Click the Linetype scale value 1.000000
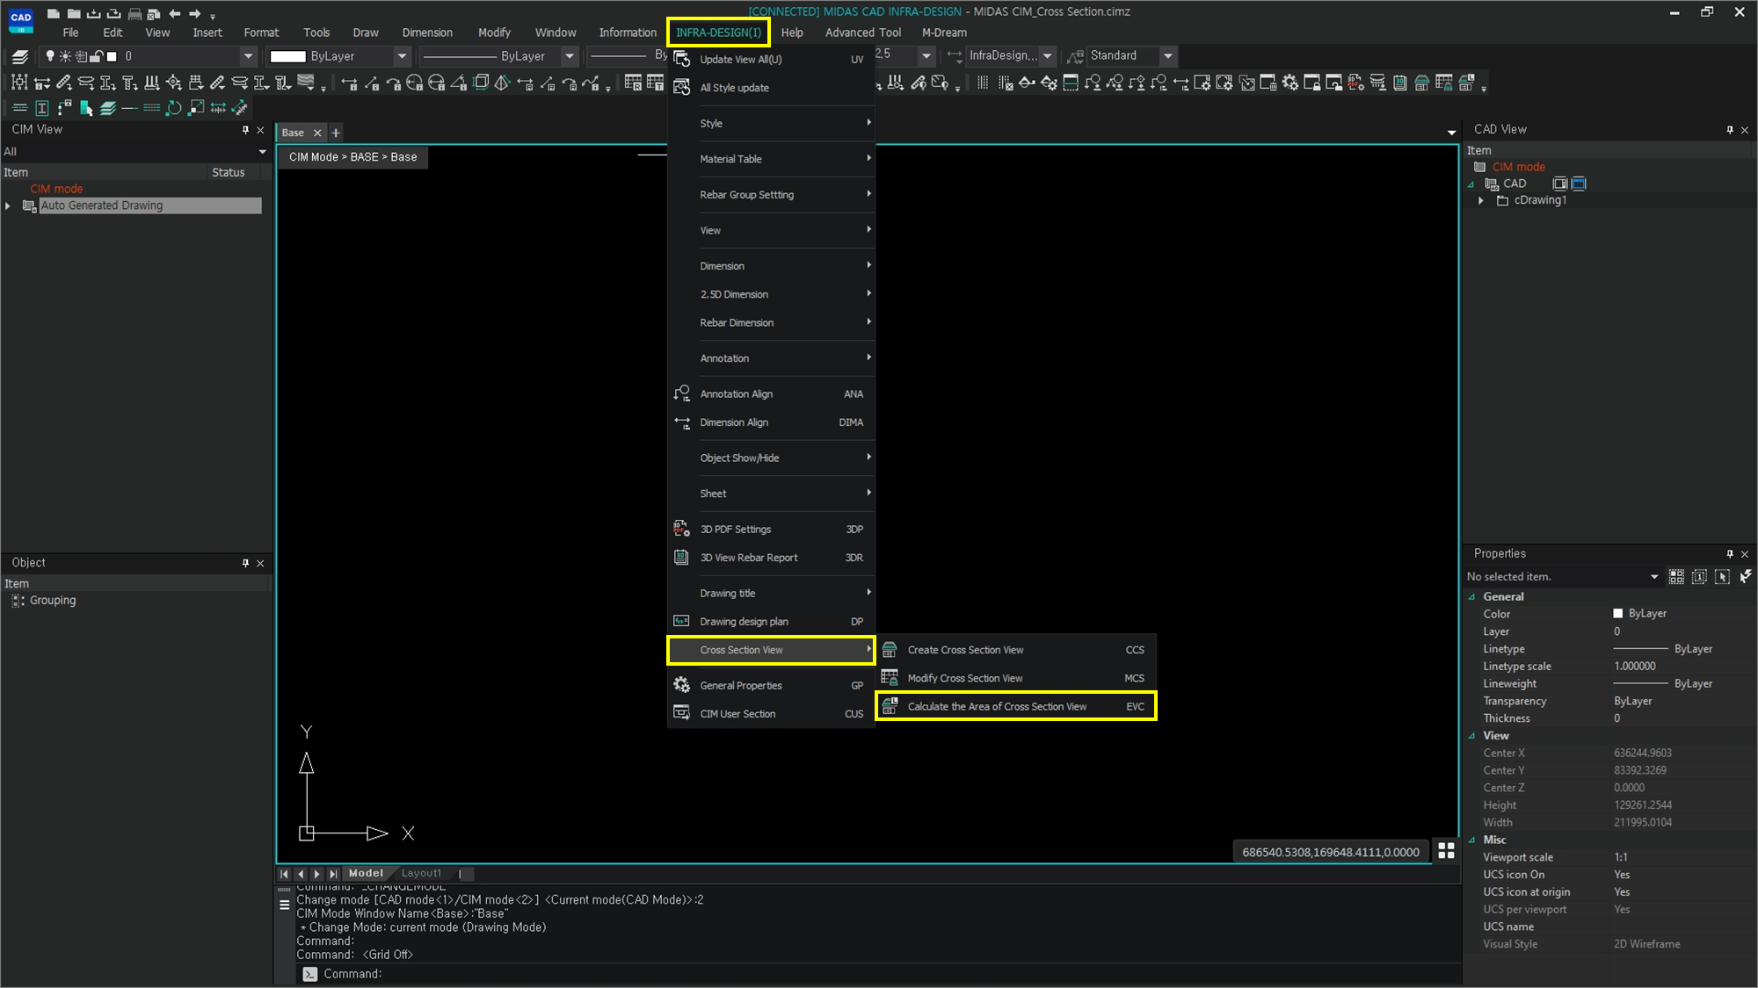The image size is (1758, 988). pyautogui.click(x=1634, y=666)
